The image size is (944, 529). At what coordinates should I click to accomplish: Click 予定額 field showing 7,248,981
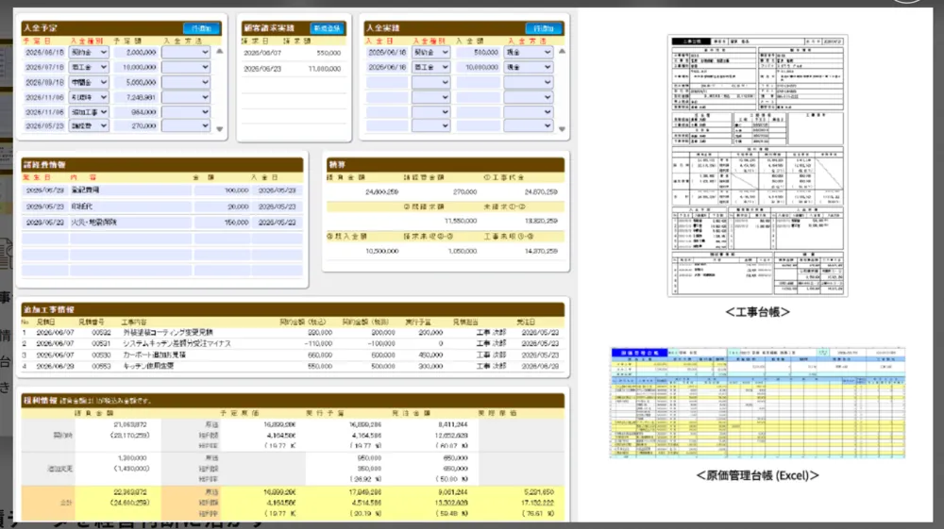click(135, 97)
